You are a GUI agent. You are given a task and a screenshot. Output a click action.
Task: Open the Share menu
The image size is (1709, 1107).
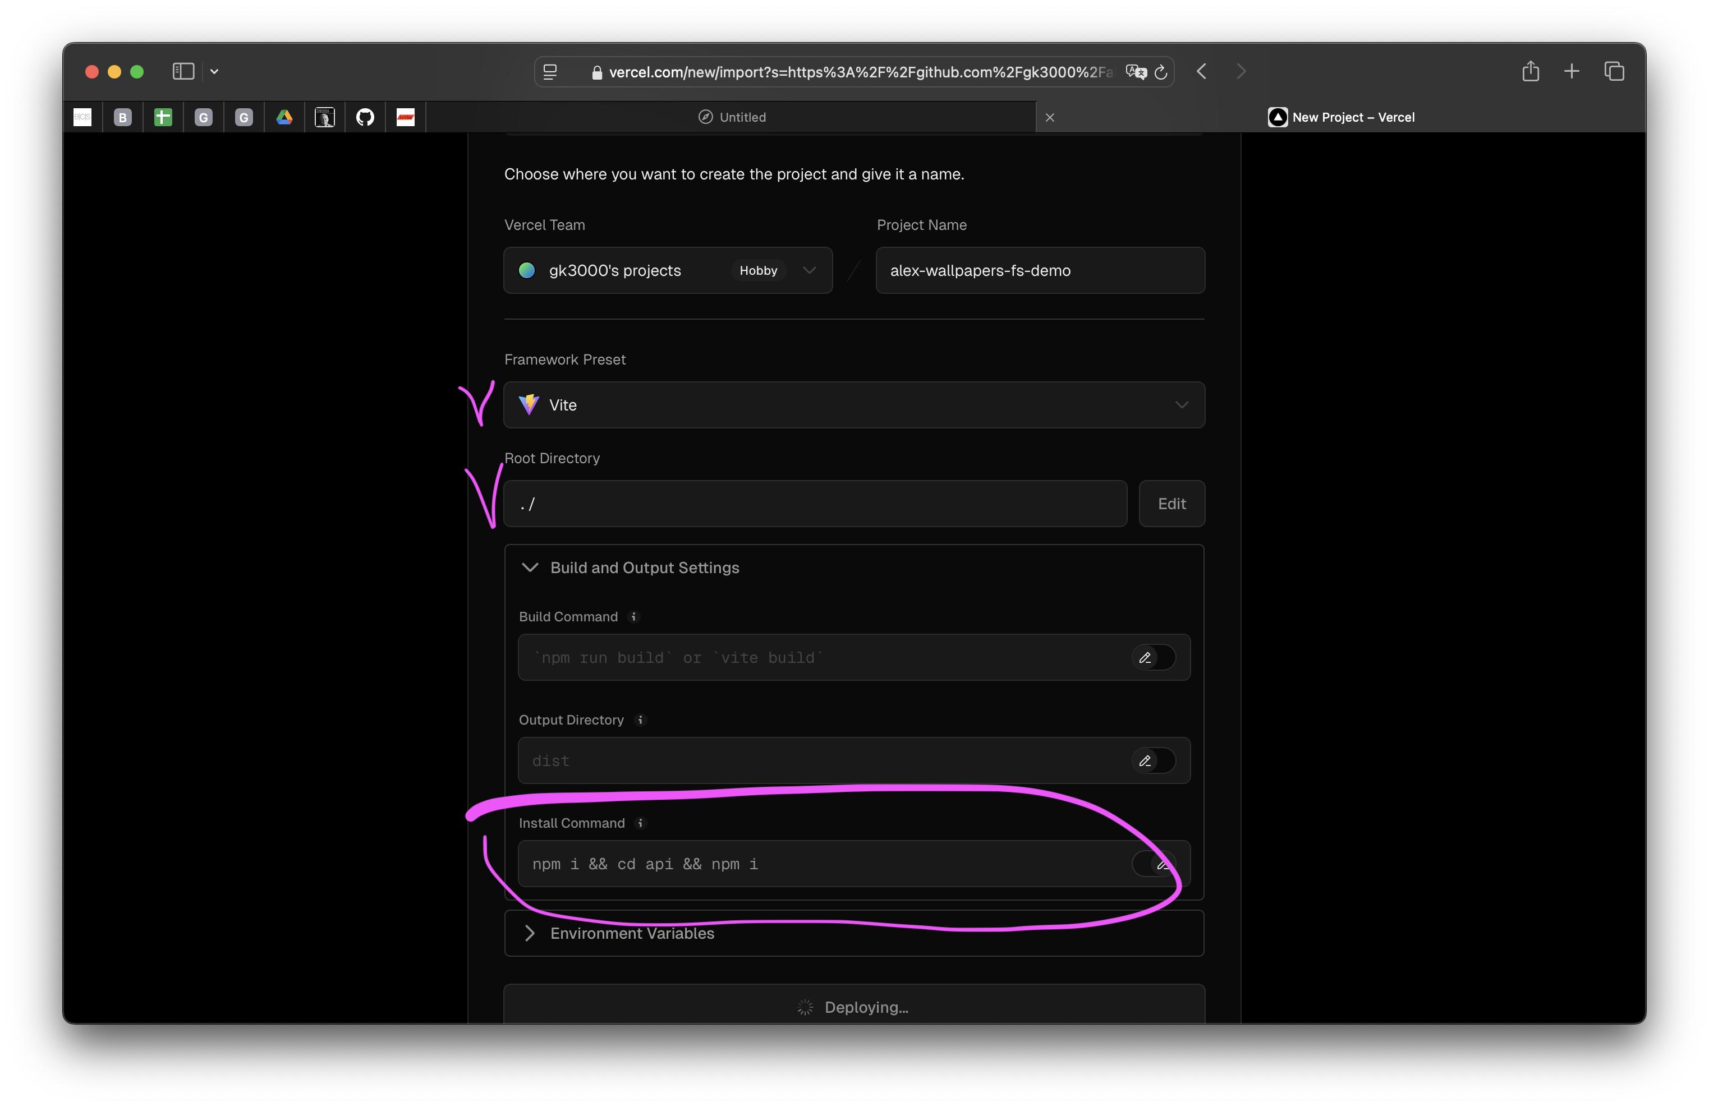pos(1530,70)
